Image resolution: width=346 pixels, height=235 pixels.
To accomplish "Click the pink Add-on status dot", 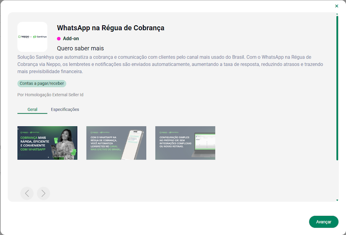I will [x=59, y=39].
